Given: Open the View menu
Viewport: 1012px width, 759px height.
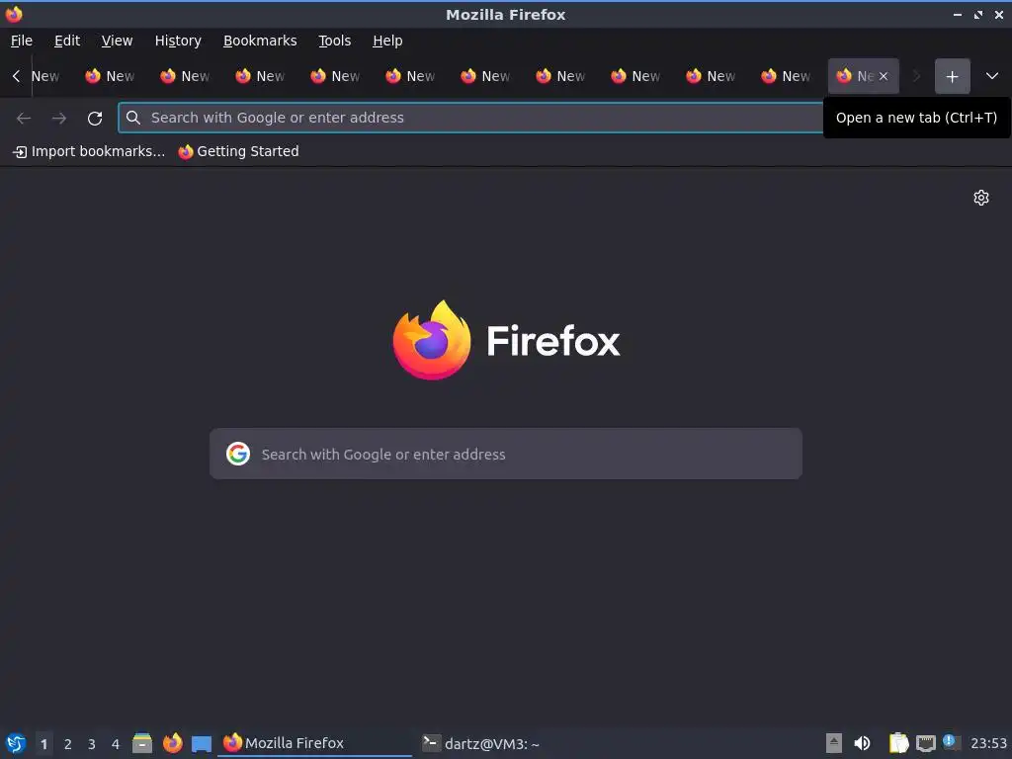Looking at the screenshot, I should pyautogui.click(x=117, y=41).
